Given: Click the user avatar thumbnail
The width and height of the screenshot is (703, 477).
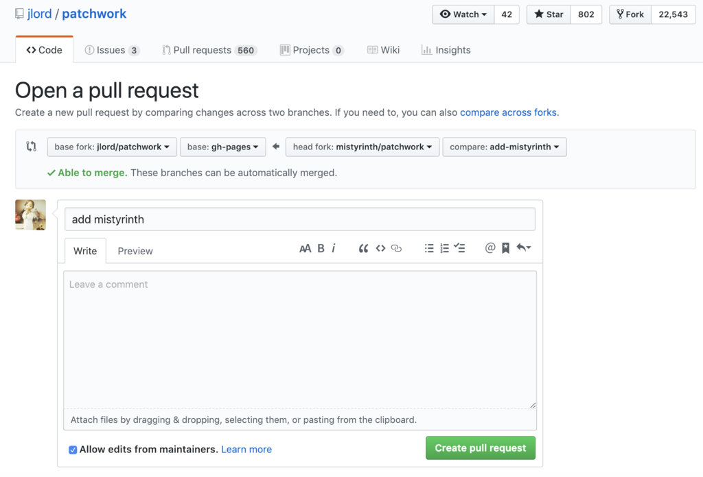Looking at the screenshot, I should [30, 215].
